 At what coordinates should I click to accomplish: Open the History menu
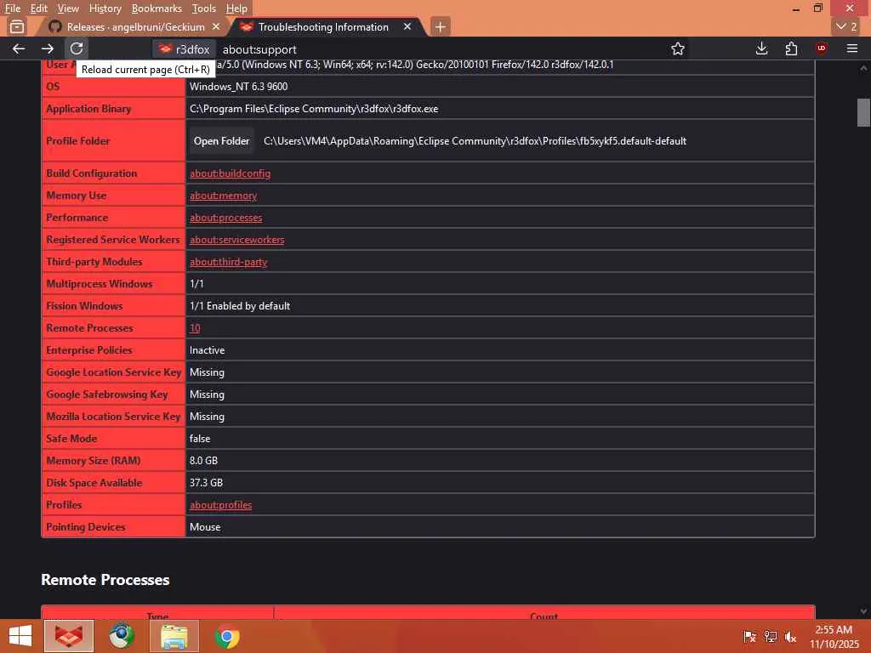point(105,9)
